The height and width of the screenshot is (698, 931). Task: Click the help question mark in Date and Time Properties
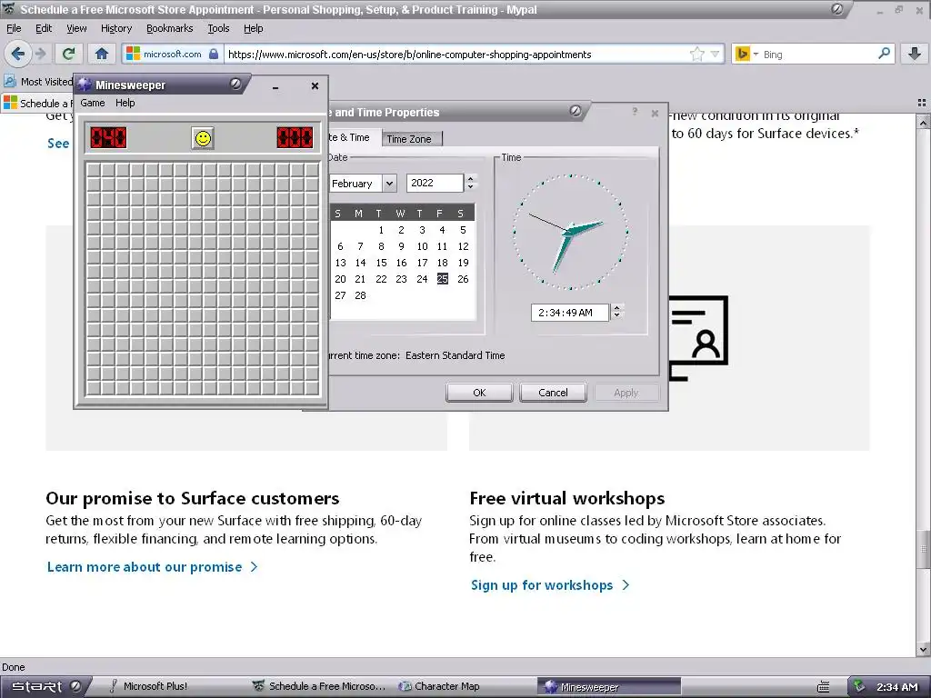coord(635,112)
